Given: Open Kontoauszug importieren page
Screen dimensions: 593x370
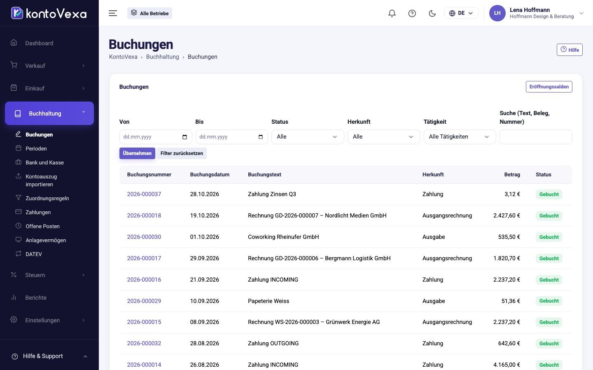Looking at the screenshot, I should [41, 180].
